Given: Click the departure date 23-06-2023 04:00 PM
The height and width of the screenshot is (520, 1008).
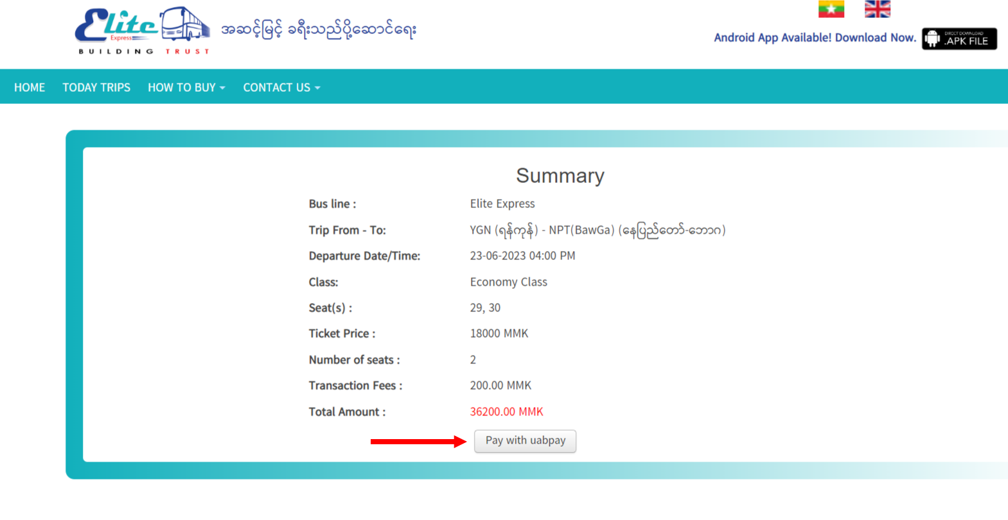Looking at the screenshot, I should 522,256.
